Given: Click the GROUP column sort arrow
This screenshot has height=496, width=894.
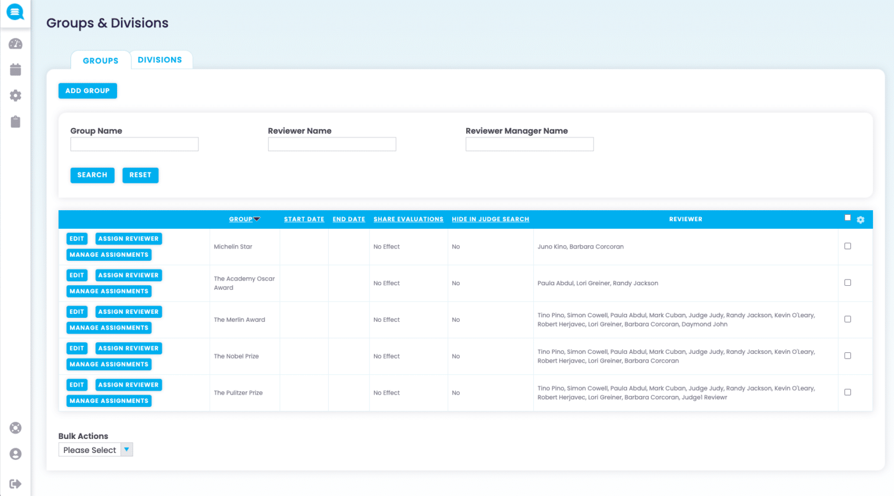Looking at the screenshot, I should click(257, 218).
